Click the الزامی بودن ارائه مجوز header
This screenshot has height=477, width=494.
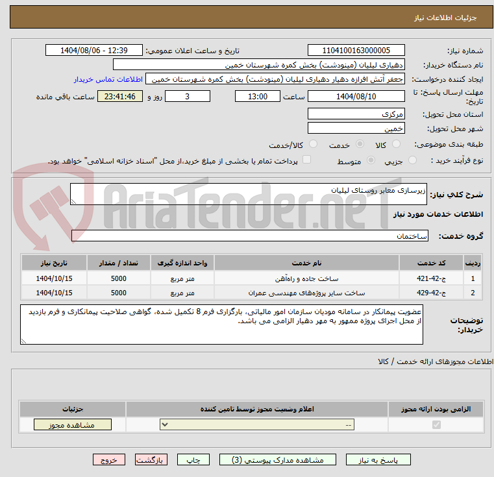[x=436, y=410]
